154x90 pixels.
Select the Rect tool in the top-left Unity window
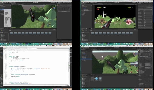(x=7, y=2)
